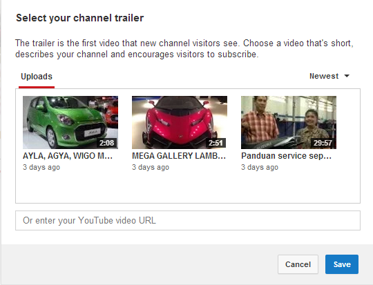Switch to the Uploads tab

pos(37,77)
